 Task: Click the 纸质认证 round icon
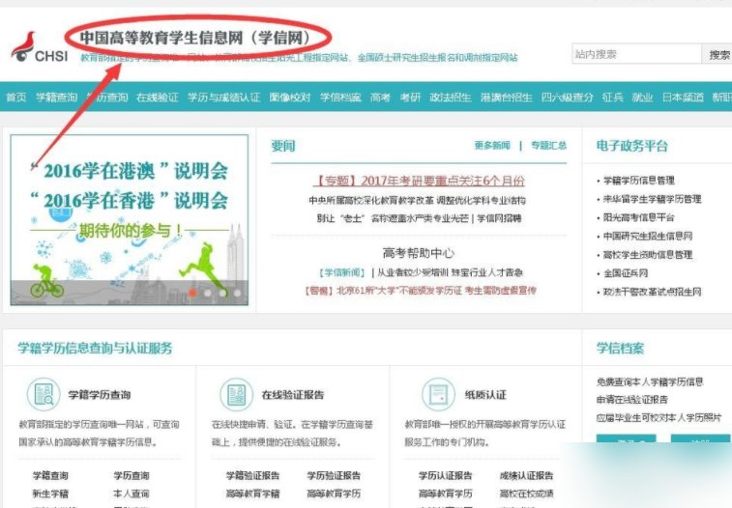tap(438, 394)
